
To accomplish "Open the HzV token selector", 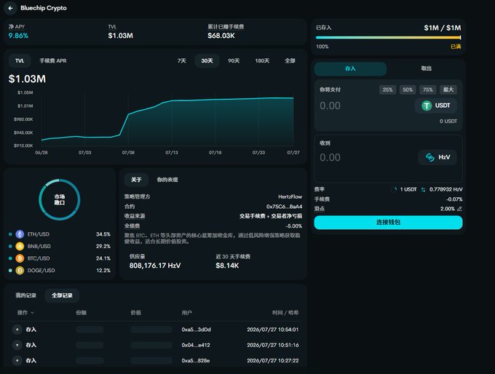I will [x=437, y=157].
